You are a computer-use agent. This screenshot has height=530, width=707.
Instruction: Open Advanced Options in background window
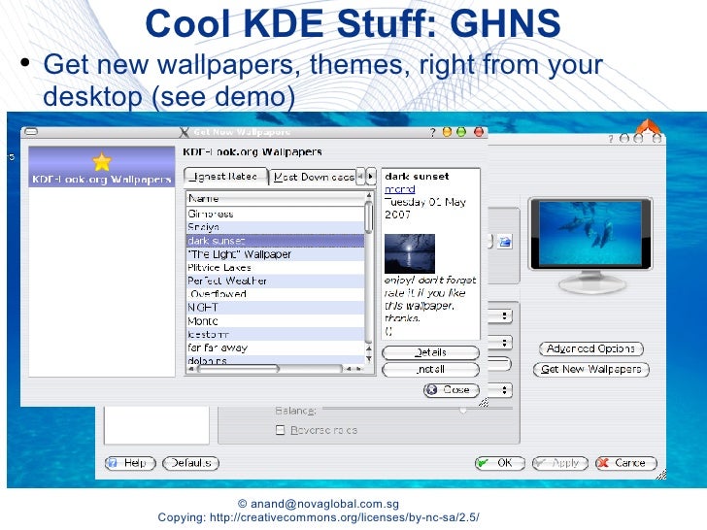click(x=590, y=348)
